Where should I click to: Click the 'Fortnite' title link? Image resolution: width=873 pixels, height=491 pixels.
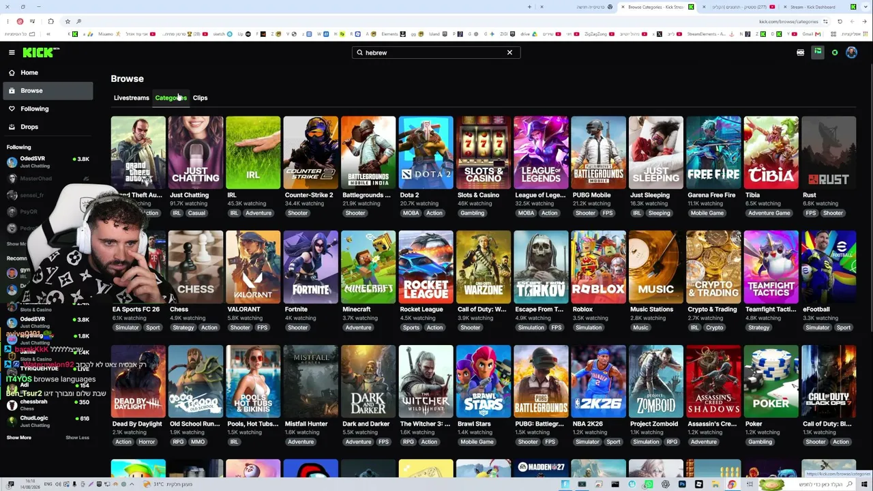[x=296, y=310]
